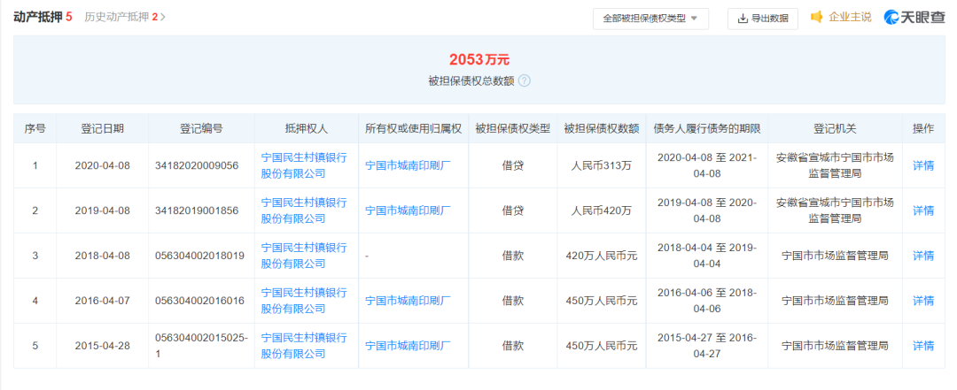The width and height of the screenshot is (957, 390).
Task: Click the 登记日期 column header
Action: [x=103, y=129]
